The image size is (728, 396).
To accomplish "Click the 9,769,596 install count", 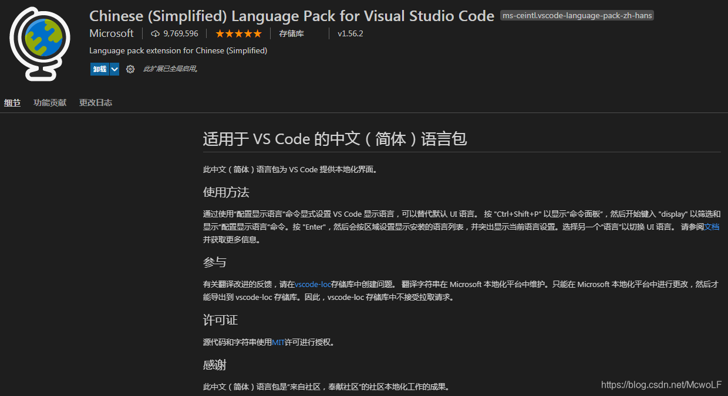I will (181, 33).
